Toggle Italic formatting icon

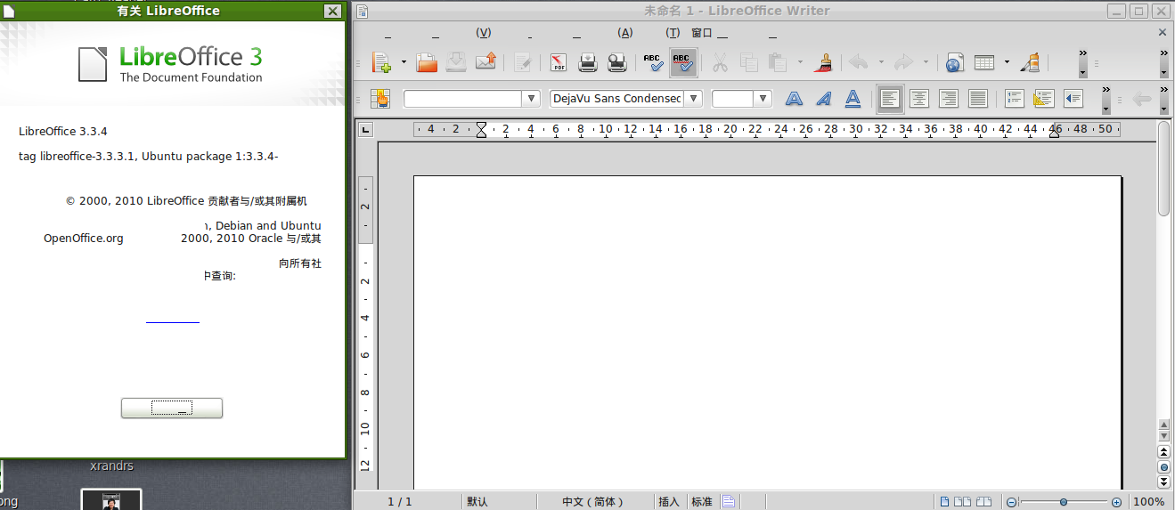click(x=823, y=99)
